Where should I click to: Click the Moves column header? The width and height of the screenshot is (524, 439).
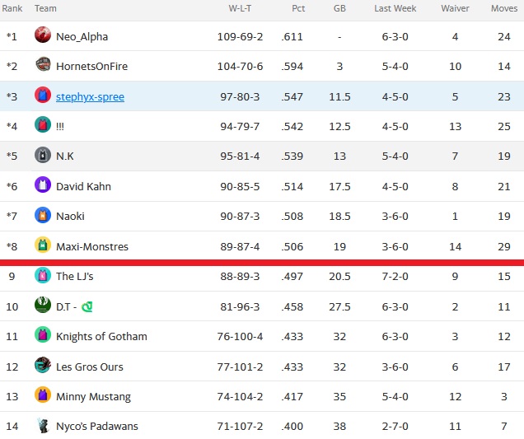coord(504,8)
